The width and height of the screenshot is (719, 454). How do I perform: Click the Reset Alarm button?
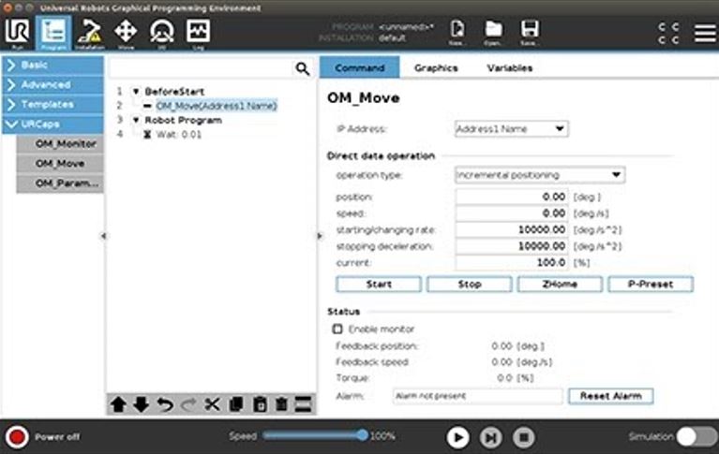point(610,396)
